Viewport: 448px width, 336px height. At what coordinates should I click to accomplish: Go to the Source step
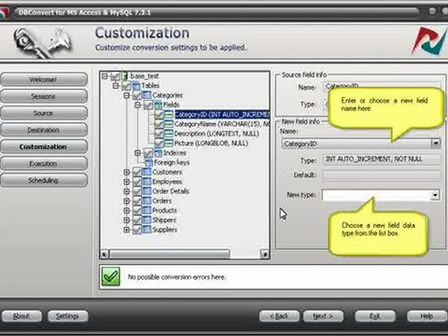(x=44, y=113)
